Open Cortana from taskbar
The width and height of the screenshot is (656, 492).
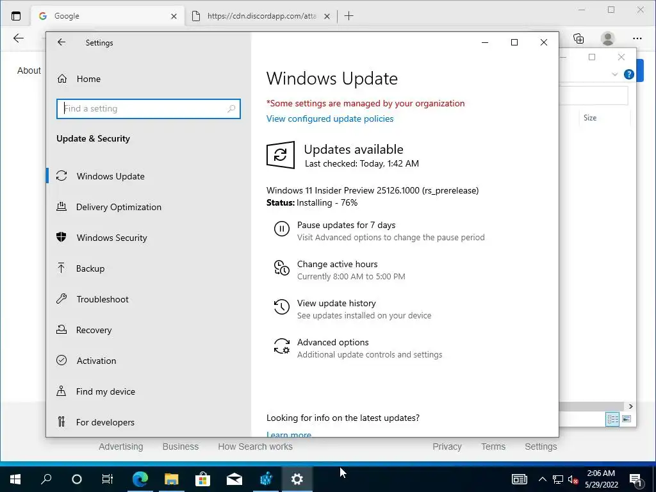tap(77, 479)
